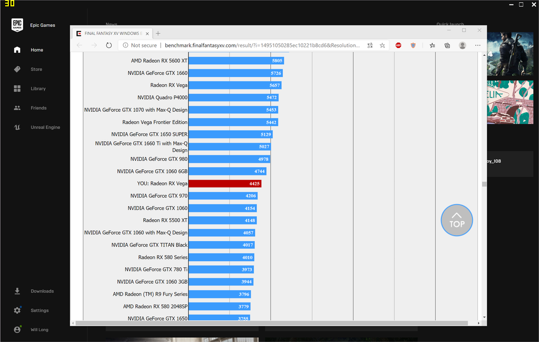Close the FINAL FANTASY XV browser tab
The image size is (539, 342).
coord(147,33)
